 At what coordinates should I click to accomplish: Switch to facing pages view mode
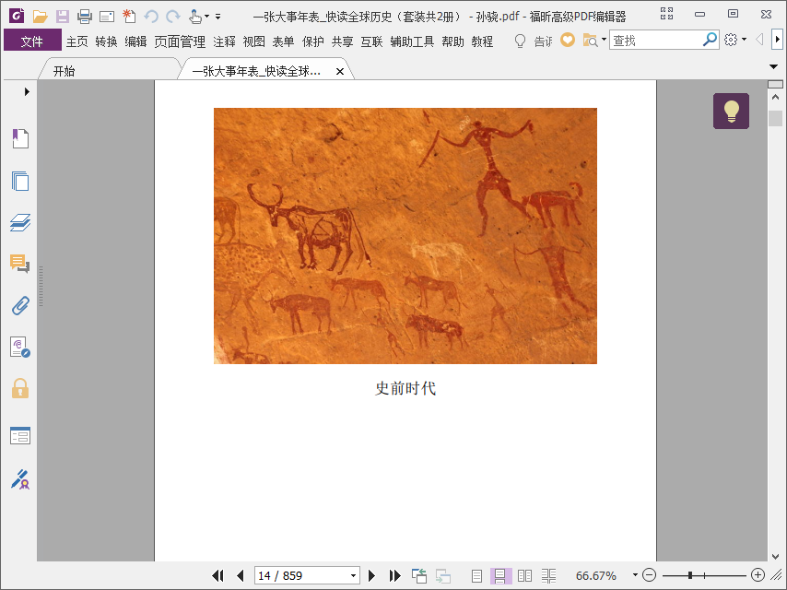coord(524,575)
